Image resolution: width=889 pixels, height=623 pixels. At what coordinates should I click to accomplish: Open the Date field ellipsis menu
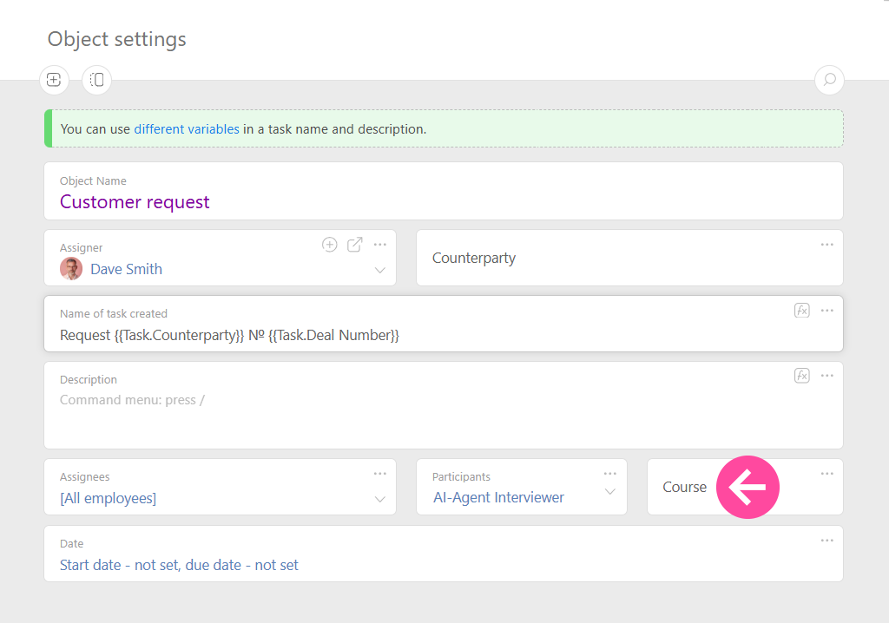(826, 539)
